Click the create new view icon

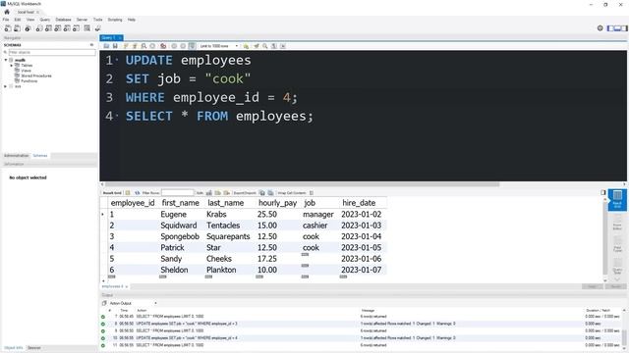point(58,28)
